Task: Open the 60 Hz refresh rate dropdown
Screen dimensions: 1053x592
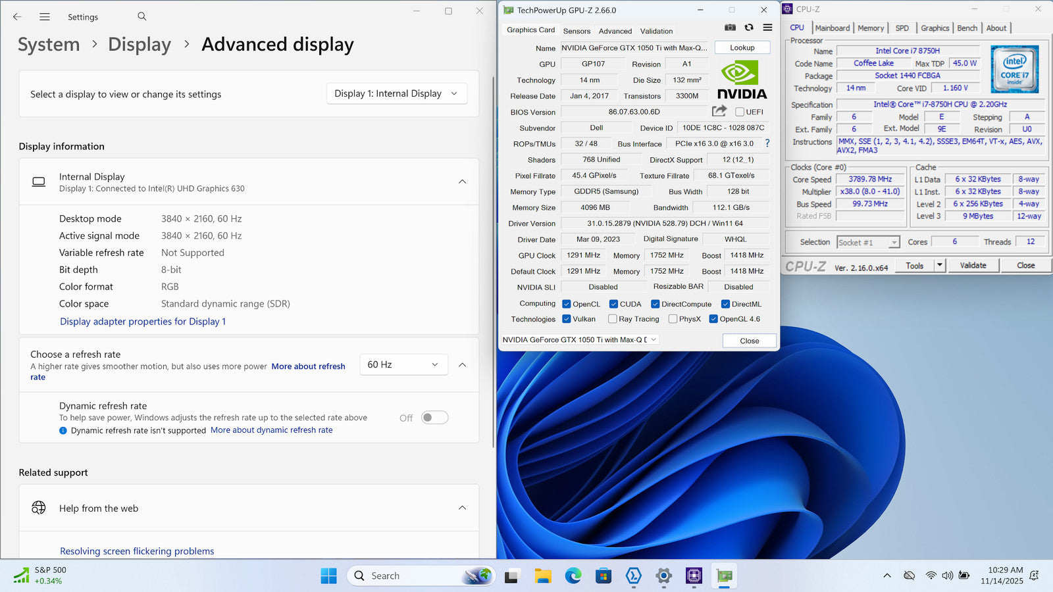Action: point(403,364)
